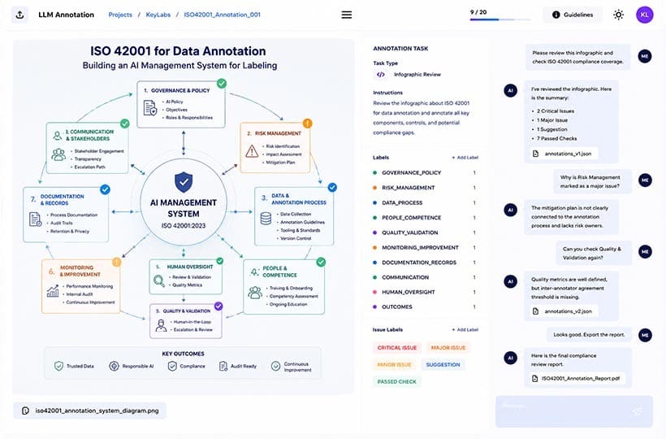Image resolution: width=666 pixels, height=439 pixels.
Task: Click Add Label next to Labels
Action: tap(465, 158)
